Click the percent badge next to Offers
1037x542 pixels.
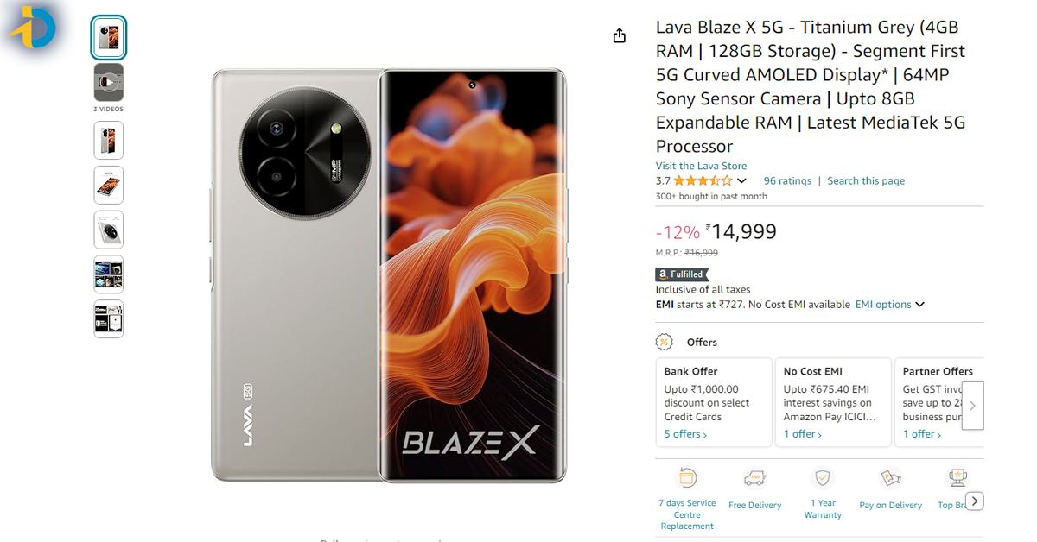point(663,342)
